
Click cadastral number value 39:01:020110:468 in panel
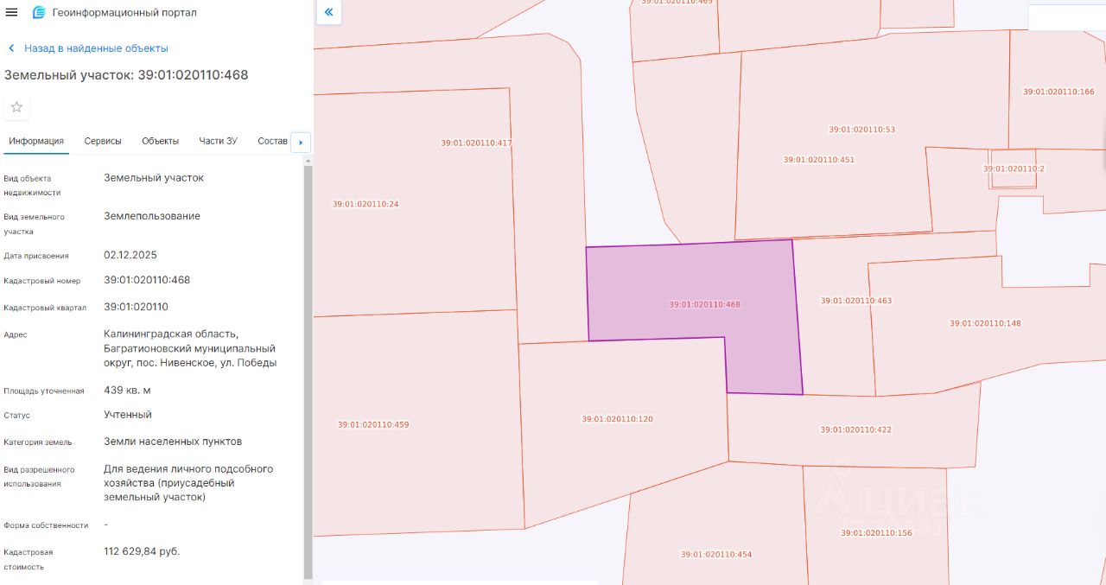coord(147,280)
